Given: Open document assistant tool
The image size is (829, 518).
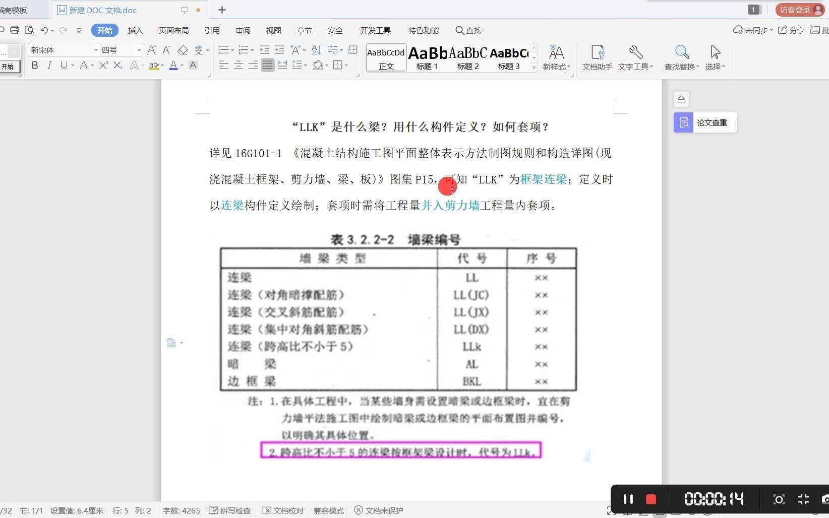Looking at the screenshot, I should click(x=597, y=58).
